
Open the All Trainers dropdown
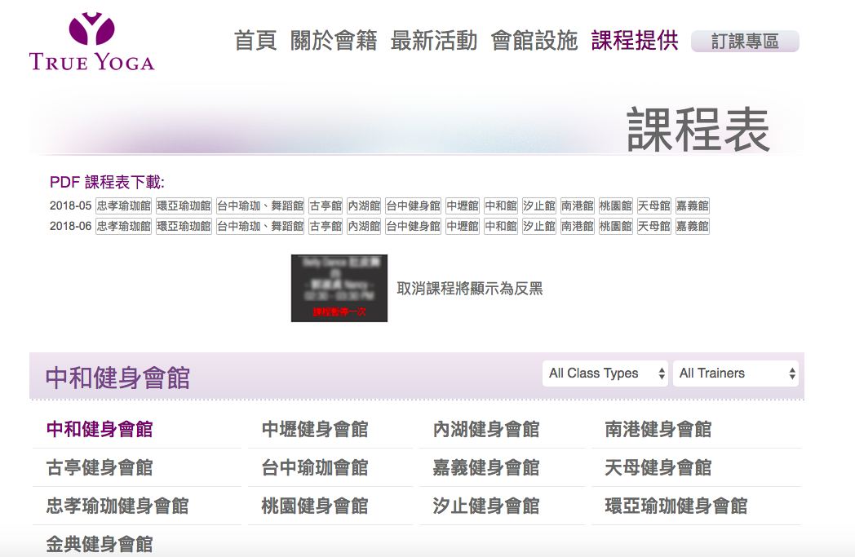coord(736,374)
